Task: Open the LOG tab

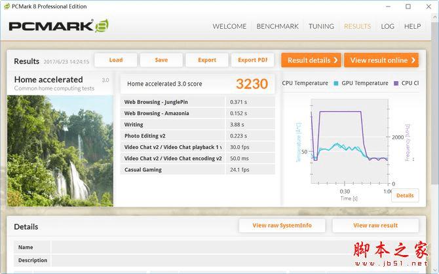Action: click(387, 26)
